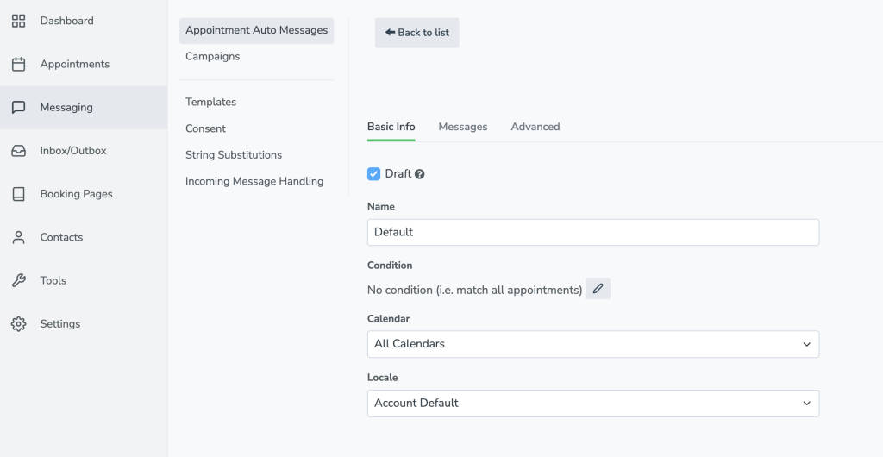Image resolution: width=883 pixels, height=457 pixels.
Task: Open the Calendar dropdown showing All Calendars
Action: 593,344
